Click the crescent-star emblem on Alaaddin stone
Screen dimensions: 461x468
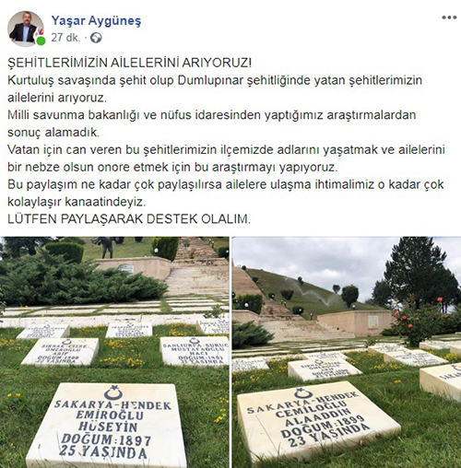302,393
